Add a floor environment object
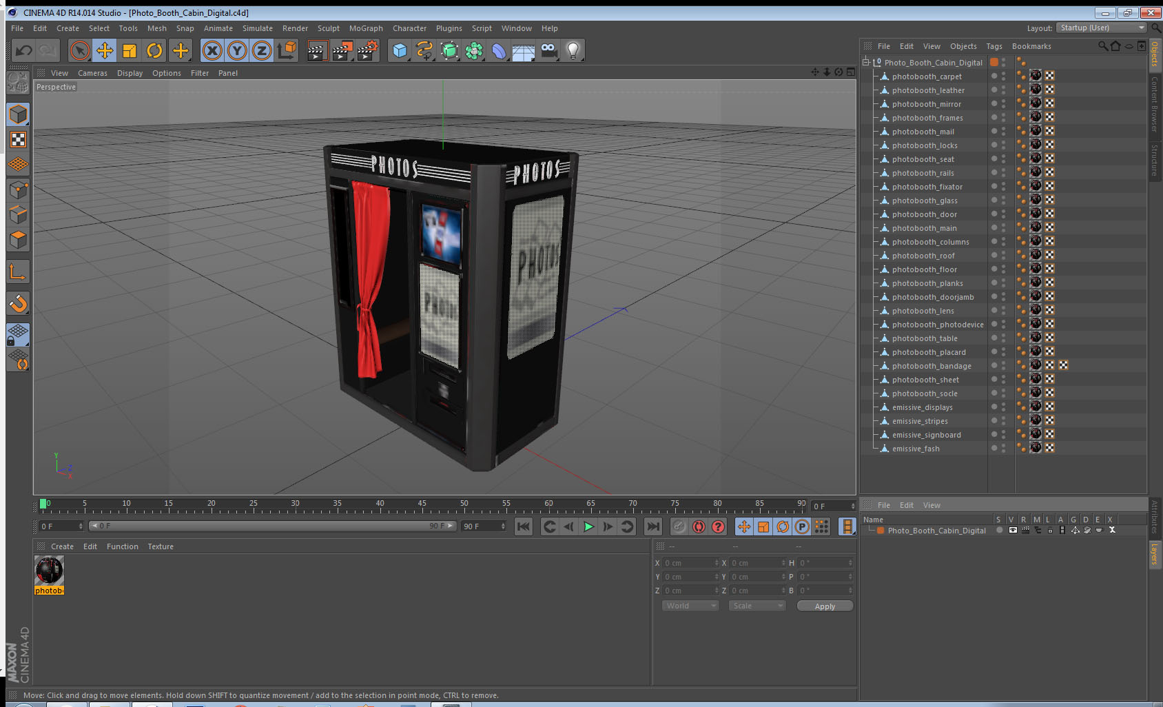 pyautogui.click(x=524, y=50)
